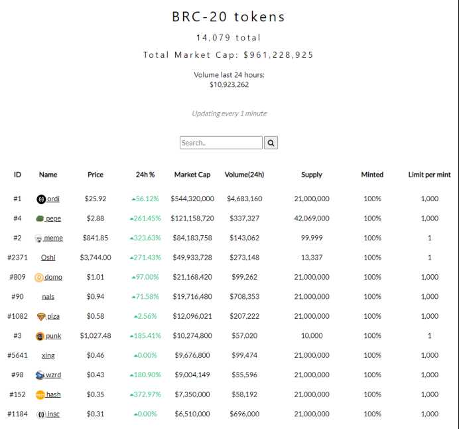The width and height of the screenshot is (459, 429).
Task: Click the meme token icon
Action: tap(39, 238)
